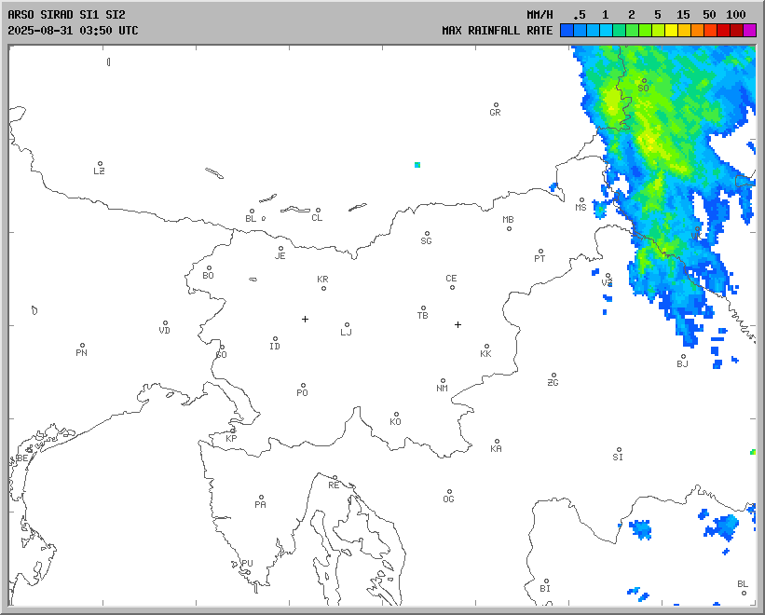Viewport: 765px width, 615px height.
Task: Click the '.5' value on the legend scale
Action: (580, 15)
